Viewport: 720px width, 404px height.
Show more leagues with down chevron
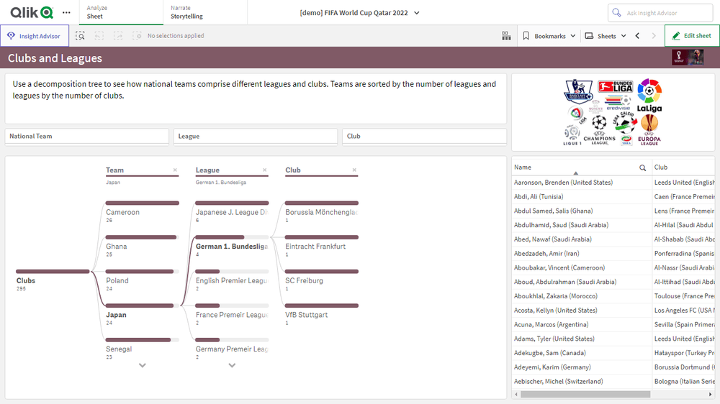(x=232, y=365)
